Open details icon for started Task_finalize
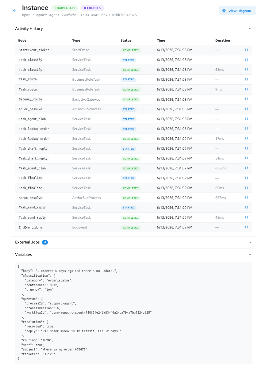 pyautogui.click(x=246, y=178)
